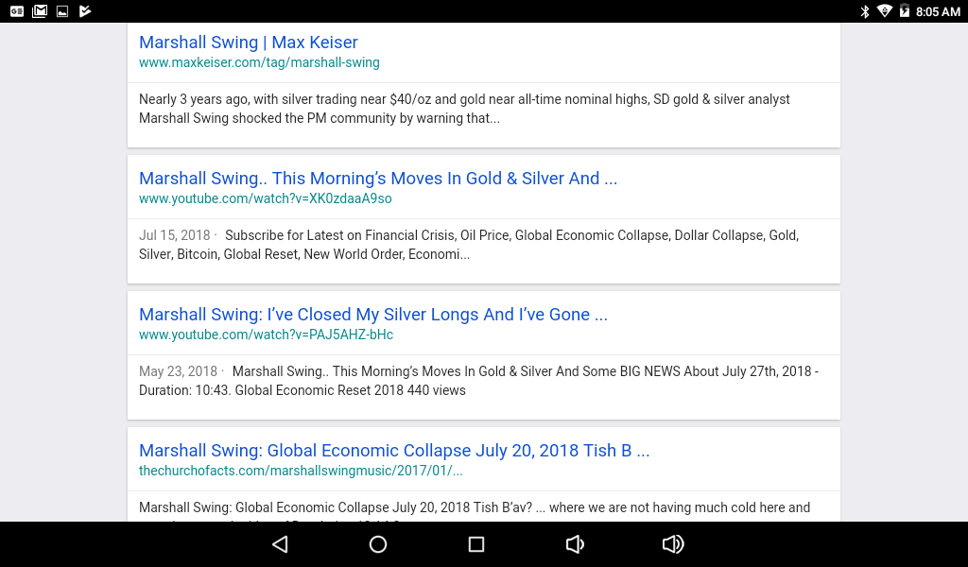968x567 pixels.
Task: Open "I've Closed My Silver Longs" result
Action: (x=373, y=315)
